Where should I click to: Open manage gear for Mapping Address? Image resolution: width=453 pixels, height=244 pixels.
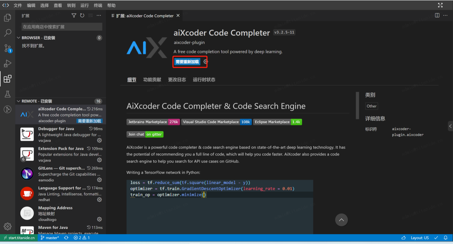coord(99,219)
